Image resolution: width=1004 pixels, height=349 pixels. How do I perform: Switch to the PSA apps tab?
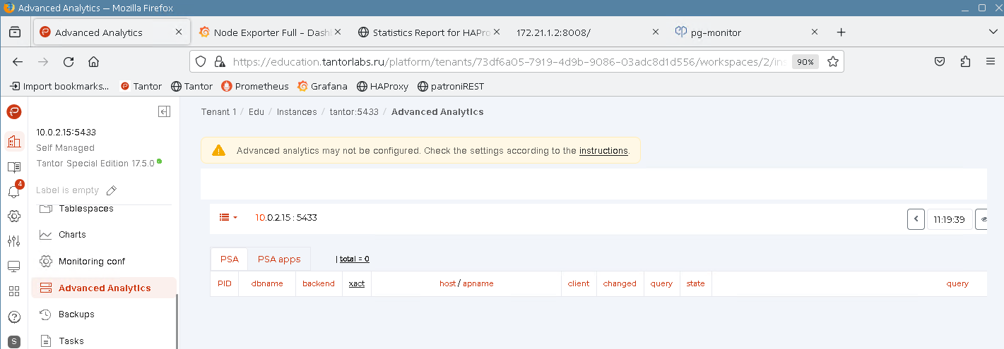click(x=279, y=259)
